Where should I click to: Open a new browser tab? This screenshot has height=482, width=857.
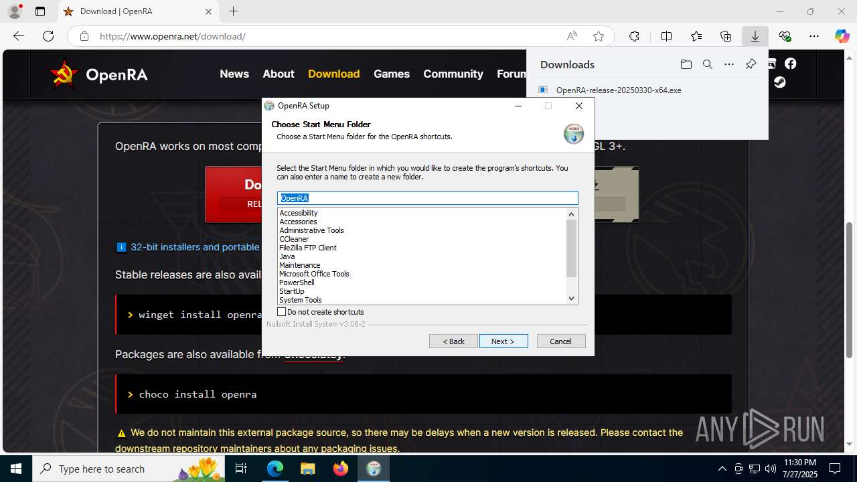tap(233, 11)
